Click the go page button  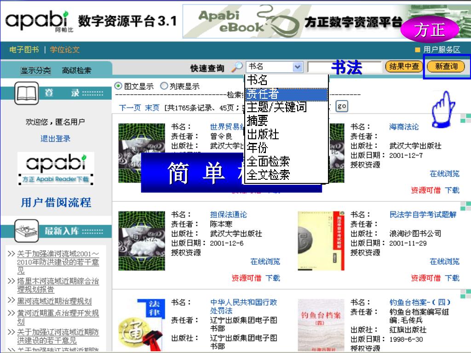point(342,106)
